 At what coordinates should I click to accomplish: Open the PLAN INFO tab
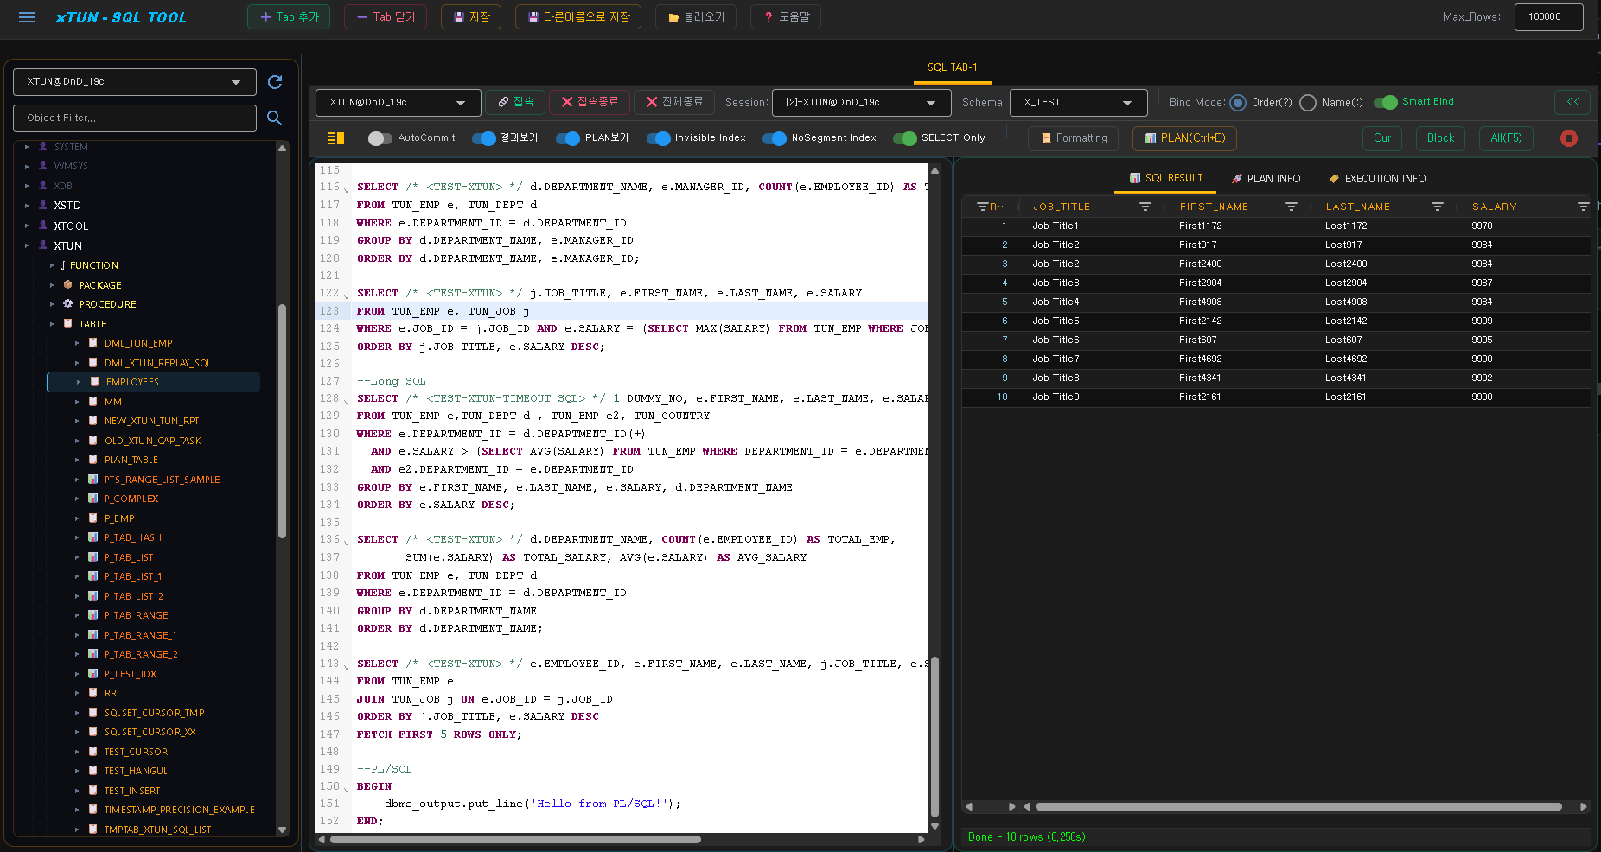pyautogui.click(x=1266, y=179)
